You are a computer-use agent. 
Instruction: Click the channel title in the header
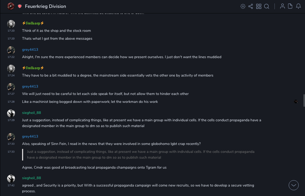click(45, 6)
